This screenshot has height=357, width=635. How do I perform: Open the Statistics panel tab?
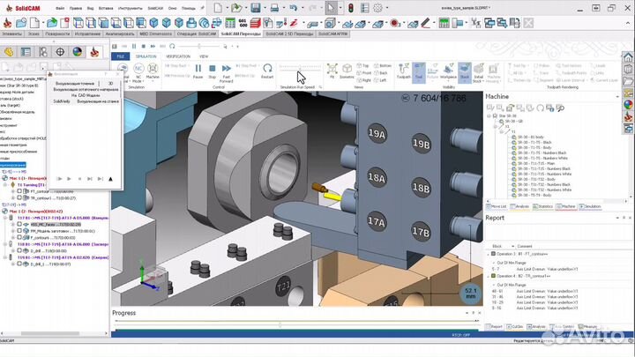(544, 205)
